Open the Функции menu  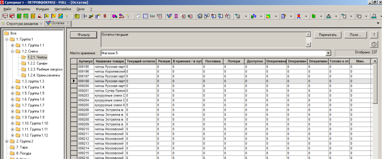click(x=42, y=9)
